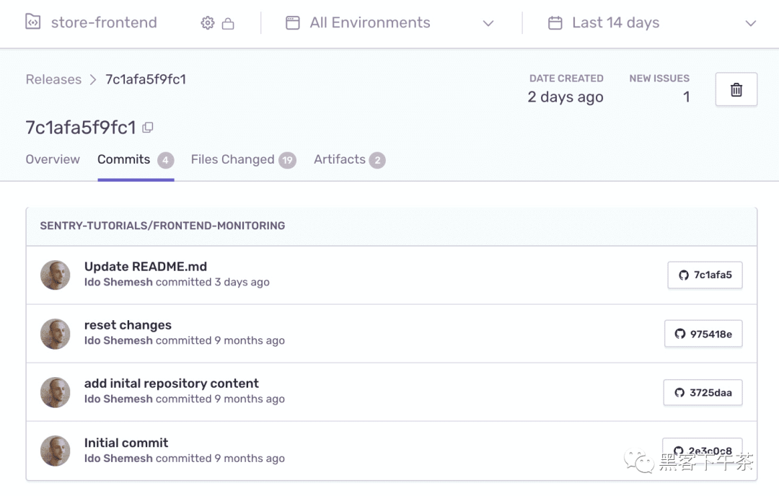Switch to the Overview tab

tap(53, 159)
